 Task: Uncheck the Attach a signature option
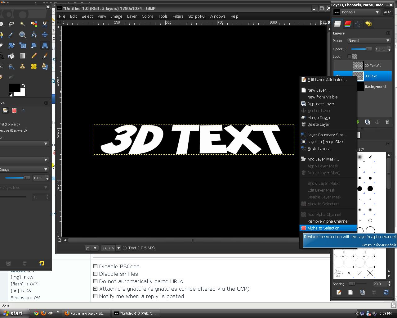pyautogui.click(x=96, y=288)
